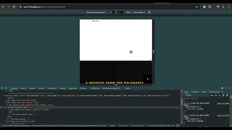The height and width of the screenshot is (130, 232).
Task: Collapse the column large-full hero-content__text div
Action: click(8, 105)
